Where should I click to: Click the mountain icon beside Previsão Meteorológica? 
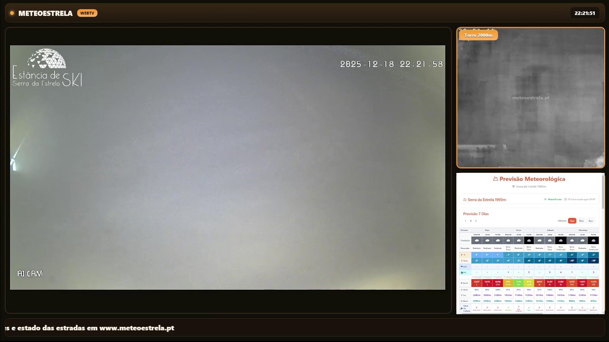(x=495, y=179)
